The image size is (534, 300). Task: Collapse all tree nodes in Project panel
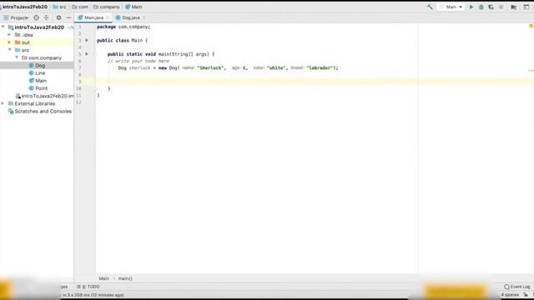click(x=47, y=17)
